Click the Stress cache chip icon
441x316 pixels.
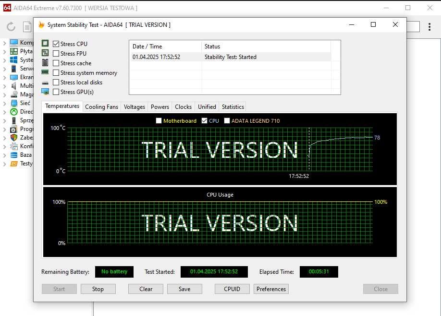point(45,62)
